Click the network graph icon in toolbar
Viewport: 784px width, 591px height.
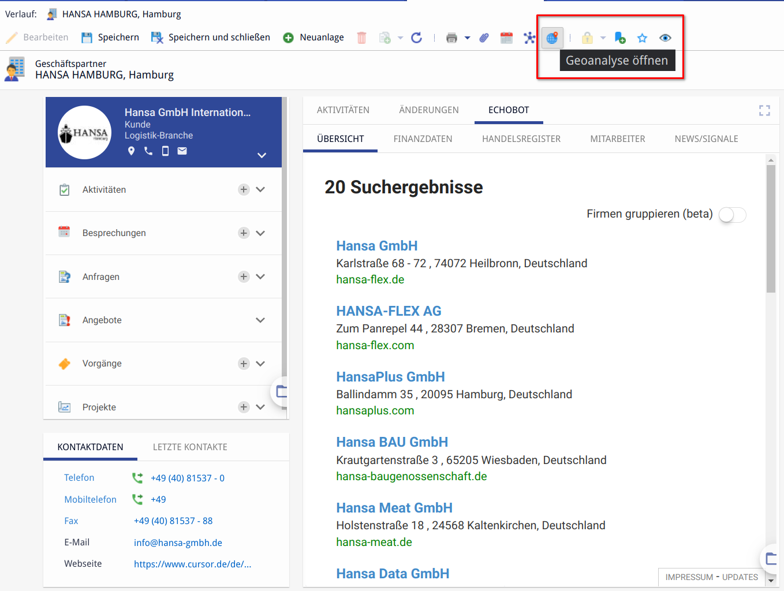click(529, 38)
